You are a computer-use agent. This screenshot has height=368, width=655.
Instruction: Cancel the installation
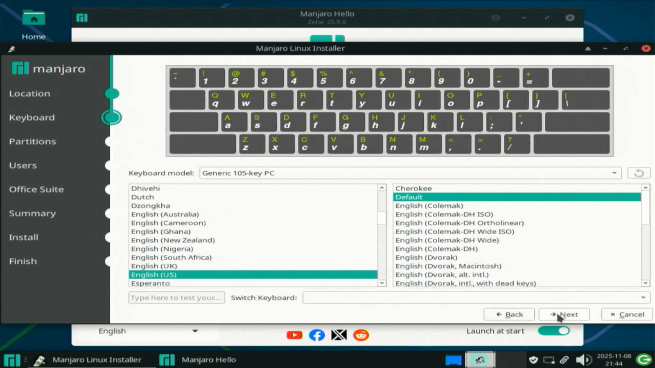[x=627, y=314]
